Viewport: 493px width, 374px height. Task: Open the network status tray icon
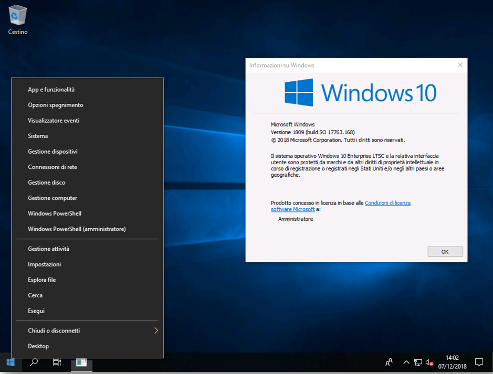pyautogui.click(x=418, y=362)
